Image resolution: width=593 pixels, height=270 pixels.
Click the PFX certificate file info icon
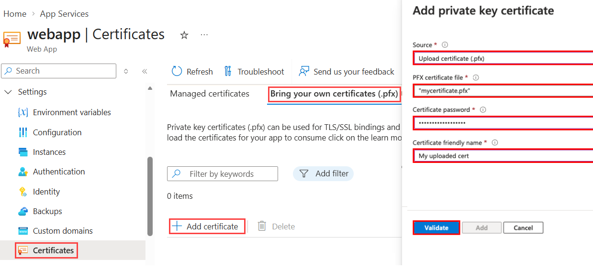(x=476, y=77)
